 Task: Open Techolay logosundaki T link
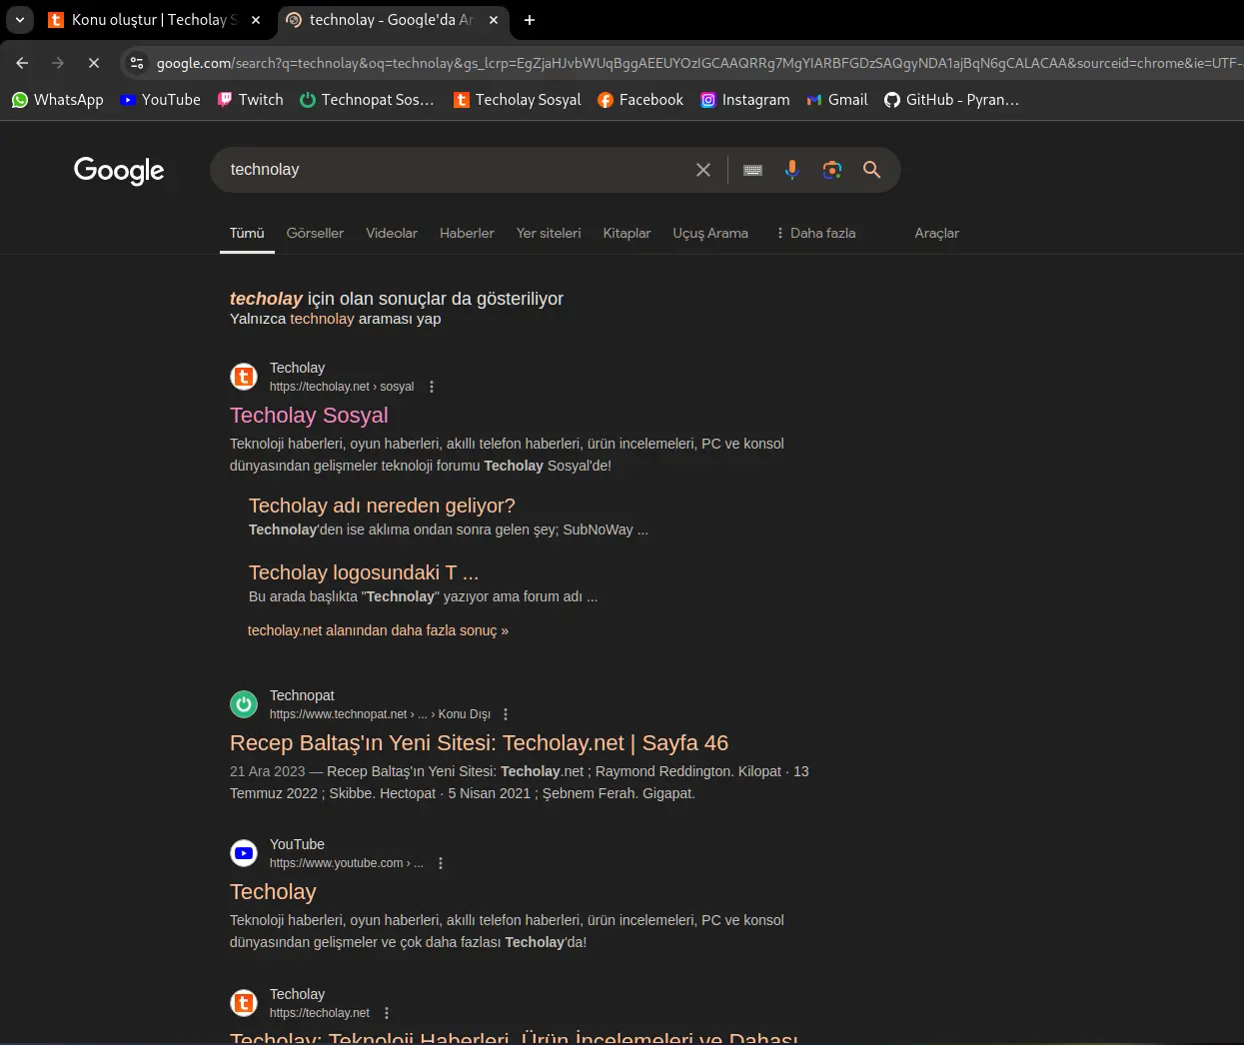pos(364,572)
